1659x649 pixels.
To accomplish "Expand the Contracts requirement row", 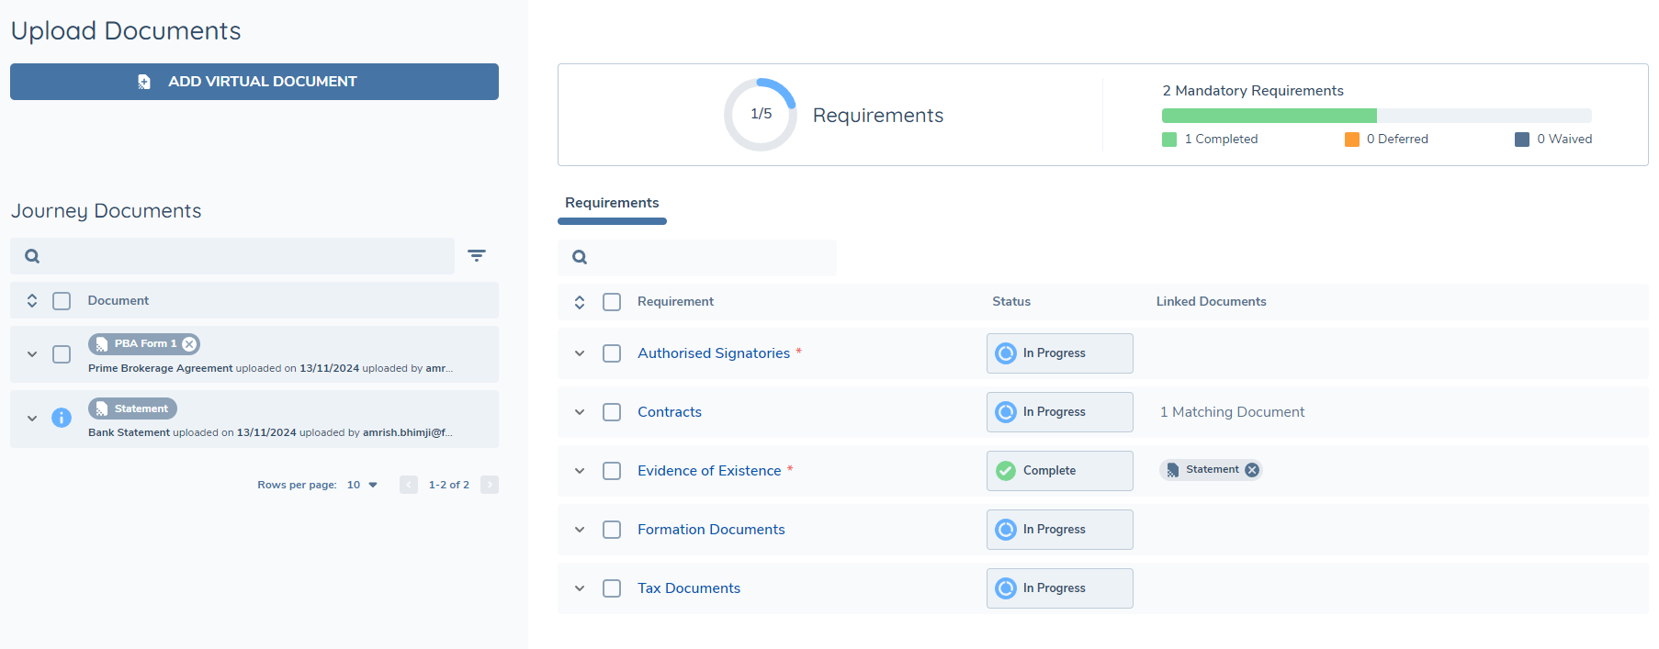I will pyautogui.click(x=580, y=412).
